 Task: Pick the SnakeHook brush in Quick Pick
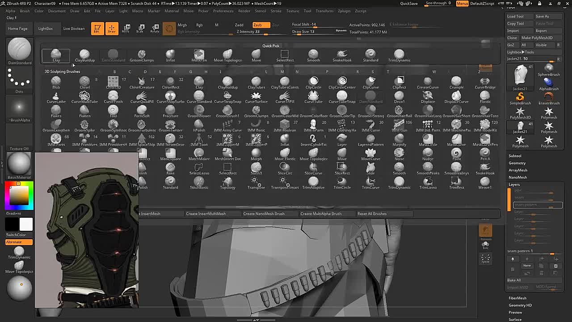pyautogui.click(x=342, y=55)
